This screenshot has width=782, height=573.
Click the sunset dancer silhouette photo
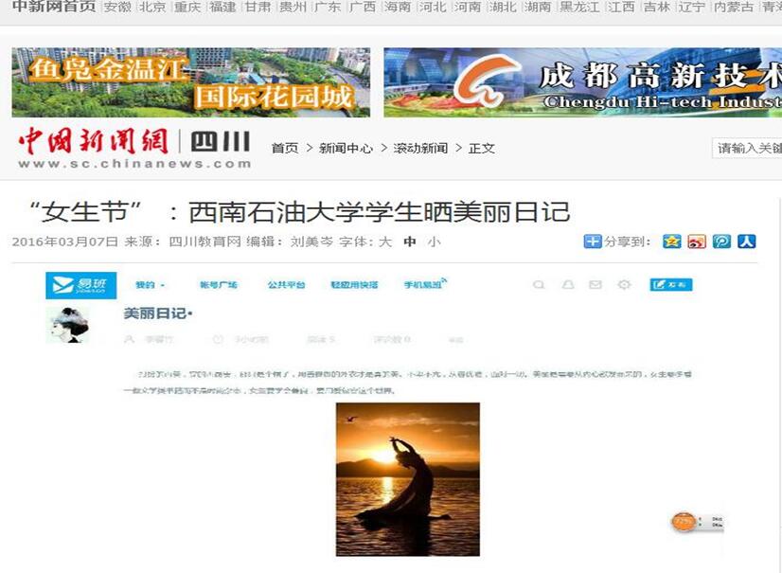coord(408,479)
